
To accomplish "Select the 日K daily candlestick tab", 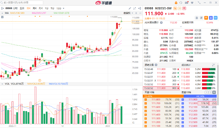I will [29, 8].
